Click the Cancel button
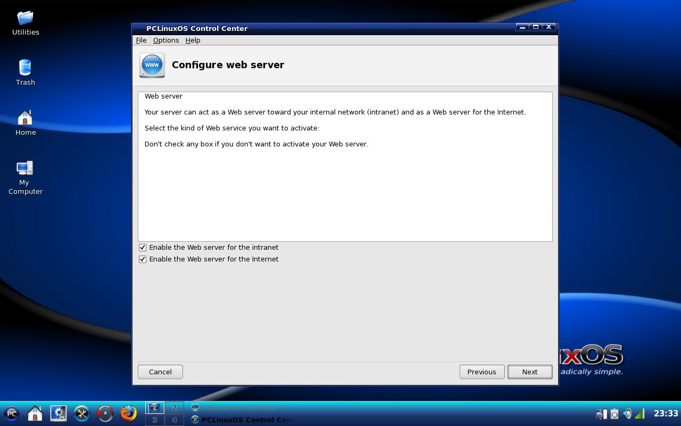This screenshot has width=681, height=426. (x=160, y=372)
